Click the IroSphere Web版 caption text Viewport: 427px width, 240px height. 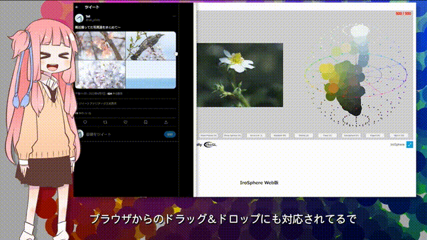tap(259, 183)
